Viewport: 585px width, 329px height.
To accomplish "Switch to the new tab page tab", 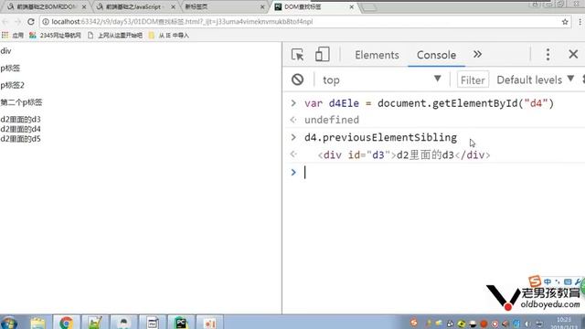I will pyautogui.click(x=224, y=6).
